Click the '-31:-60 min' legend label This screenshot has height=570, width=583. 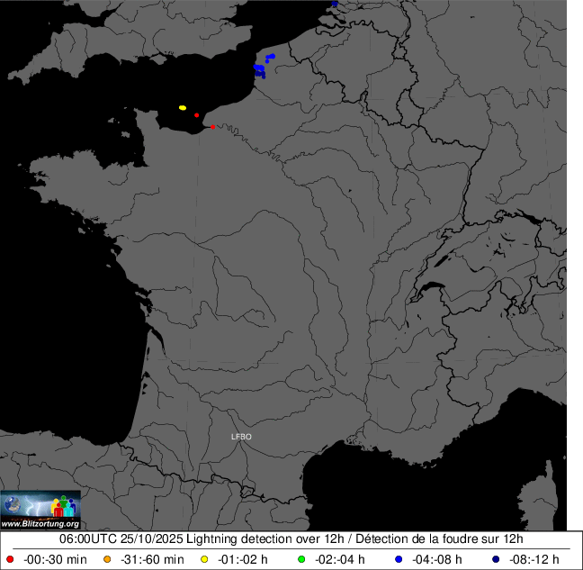152,559
